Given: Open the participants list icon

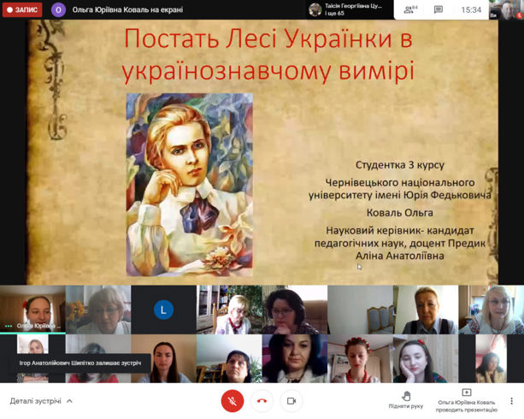Looking at the screenshot, I should [x=410, y=9].
